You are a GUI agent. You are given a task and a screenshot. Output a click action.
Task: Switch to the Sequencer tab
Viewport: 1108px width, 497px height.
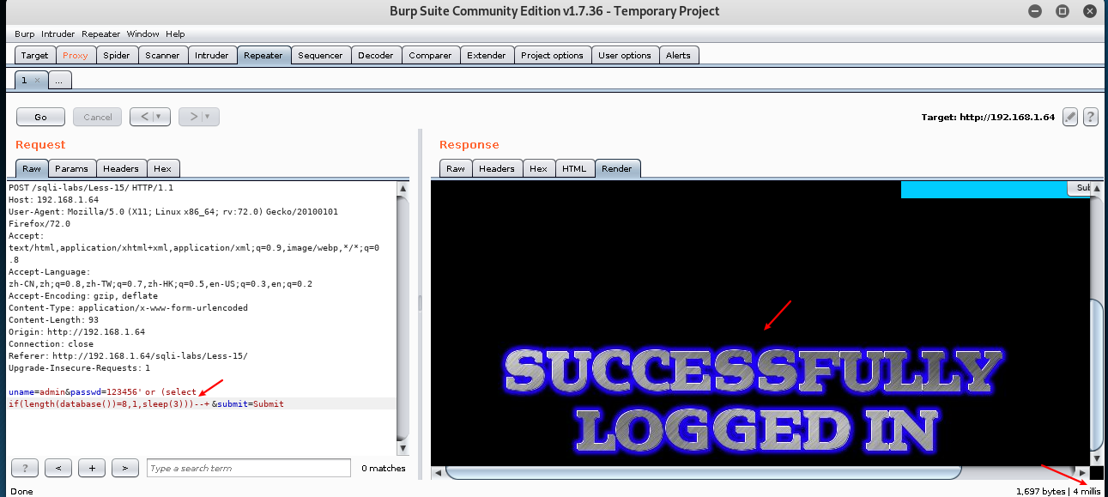coord(320,55)
